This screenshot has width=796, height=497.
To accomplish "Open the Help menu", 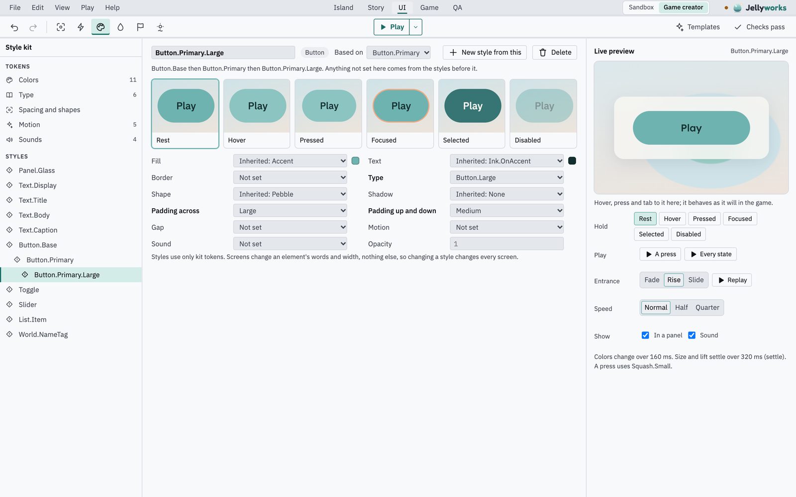I will [112, 7].
